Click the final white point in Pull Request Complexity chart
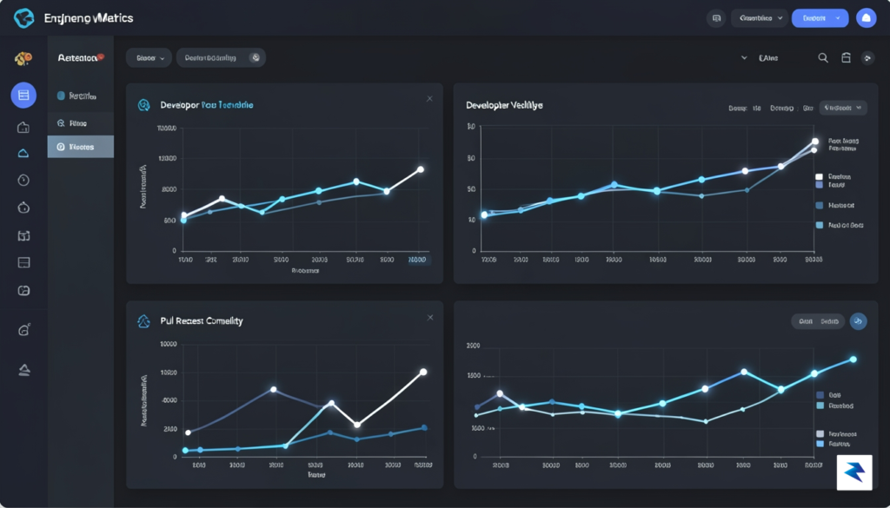 click(x=423, y=372)
